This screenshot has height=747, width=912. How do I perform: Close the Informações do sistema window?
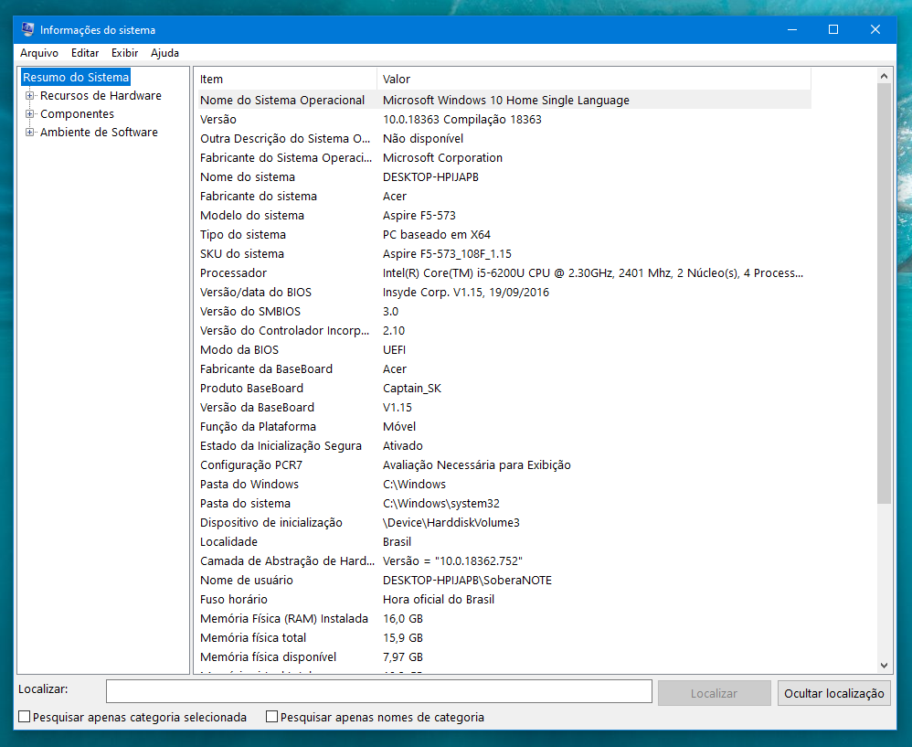pos(875,29)
